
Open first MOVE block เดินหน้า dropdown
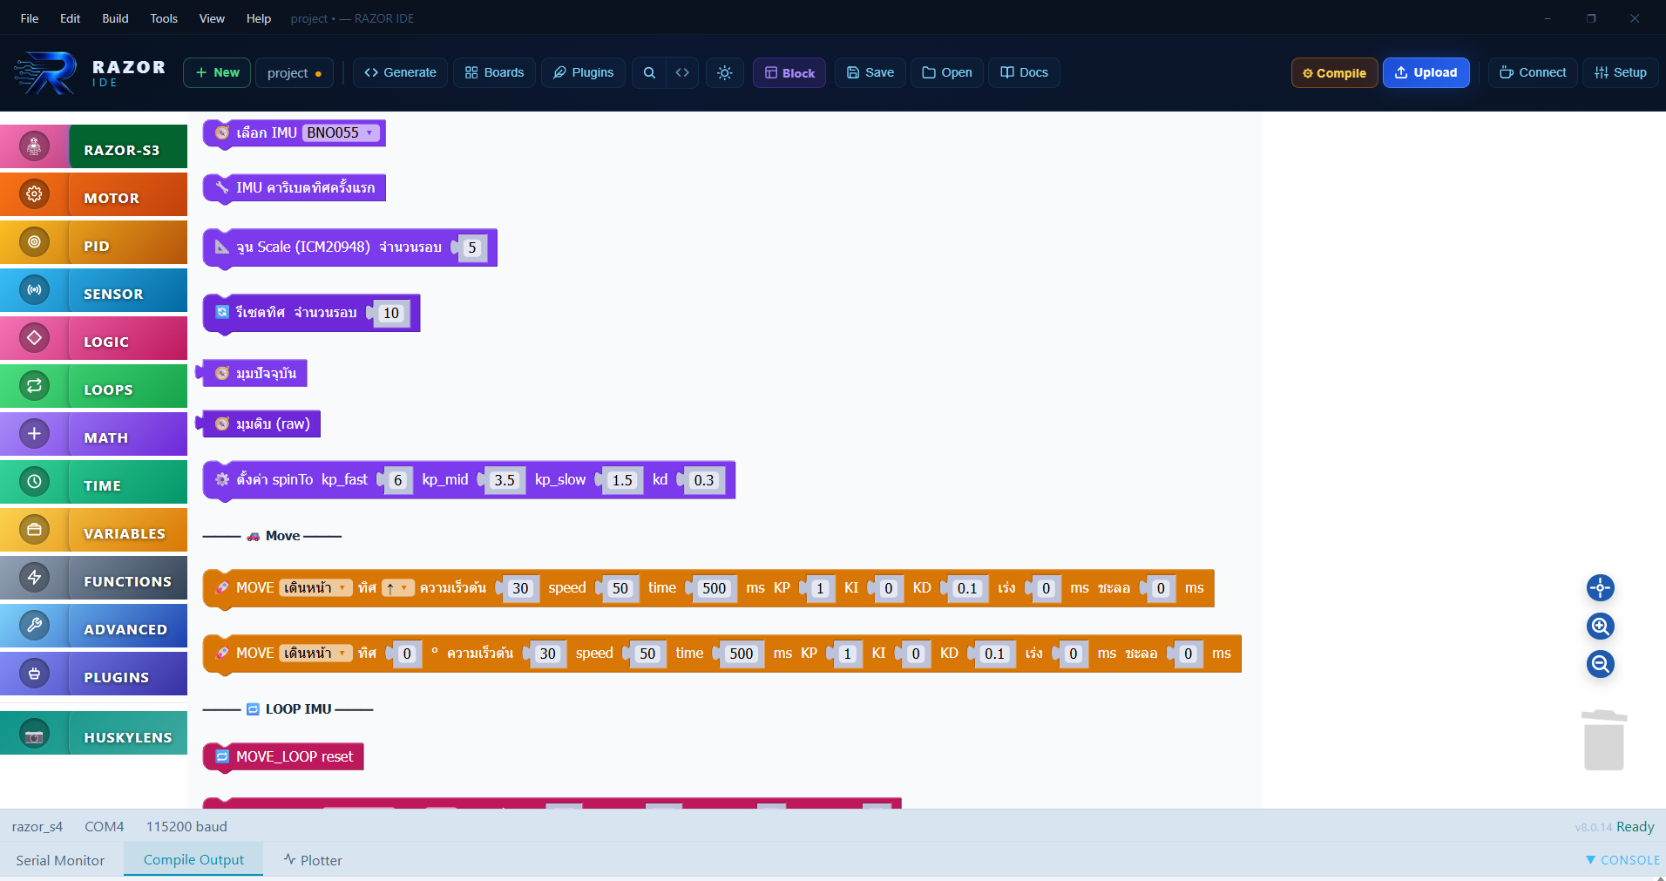point(315,588)
